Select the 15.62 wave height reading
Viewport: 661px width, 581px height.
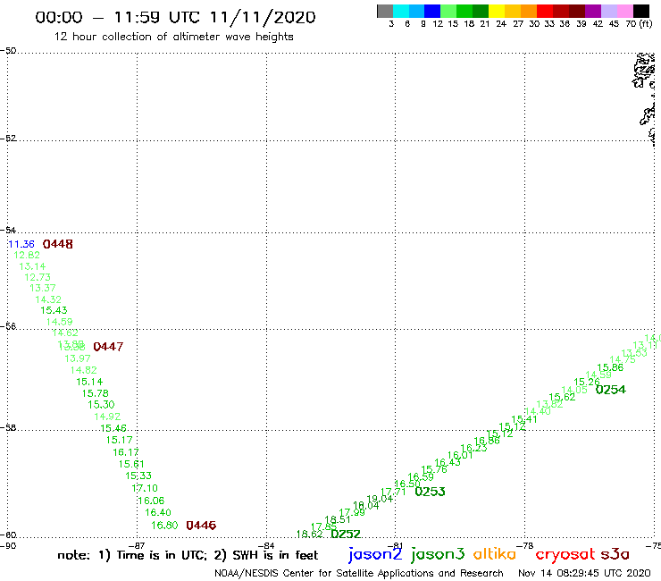pos(563,397)
